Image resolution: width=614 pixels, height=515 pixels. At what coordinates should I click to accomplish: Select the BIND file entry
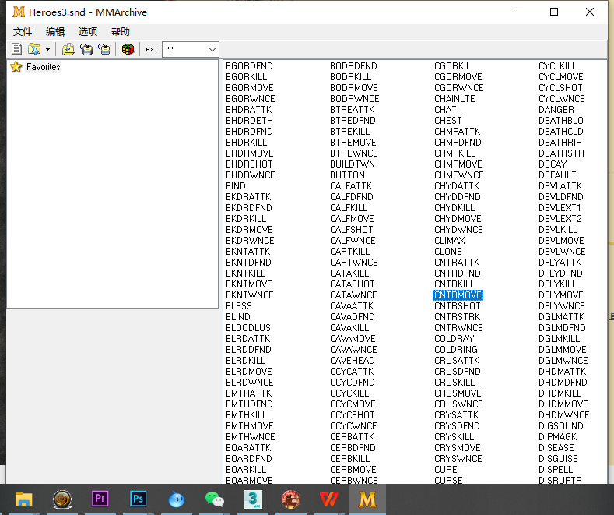pyautogui.click(x=235, y=185)
